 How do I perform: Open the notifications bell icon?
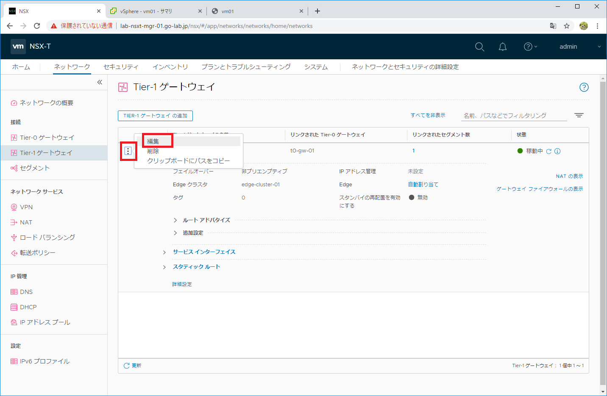(503, 47)
